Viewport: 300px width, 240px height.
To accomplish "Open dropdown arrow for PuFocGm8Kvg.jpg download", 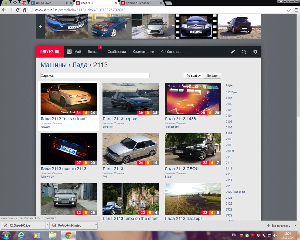I will coord(96,225).
